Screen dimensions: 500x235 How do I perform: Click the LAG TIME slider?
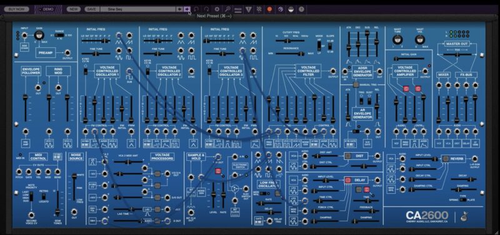[x=127, y=209]
